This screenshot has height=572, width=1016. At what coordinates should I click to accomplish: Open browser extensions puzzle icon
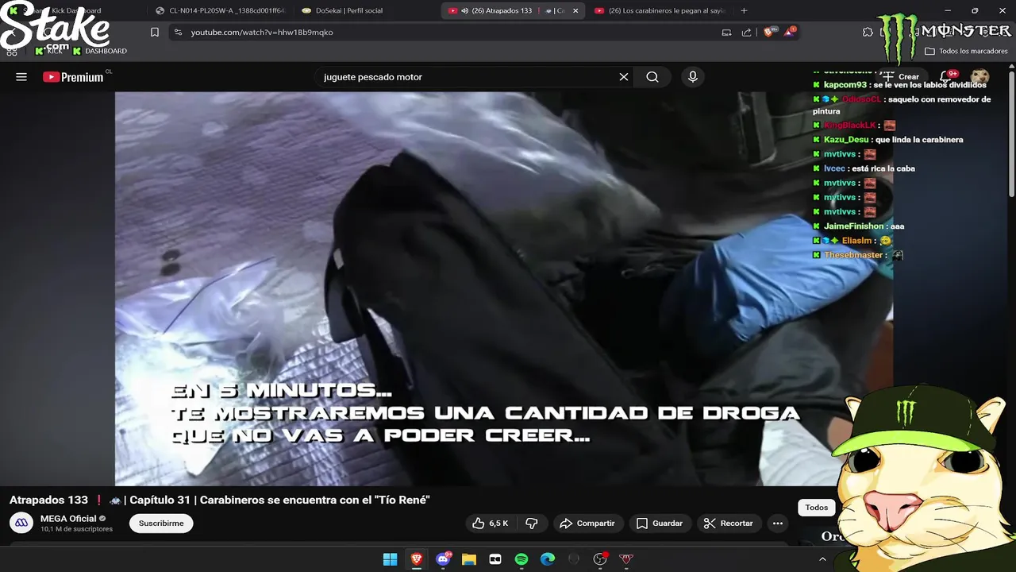(868, 33)
